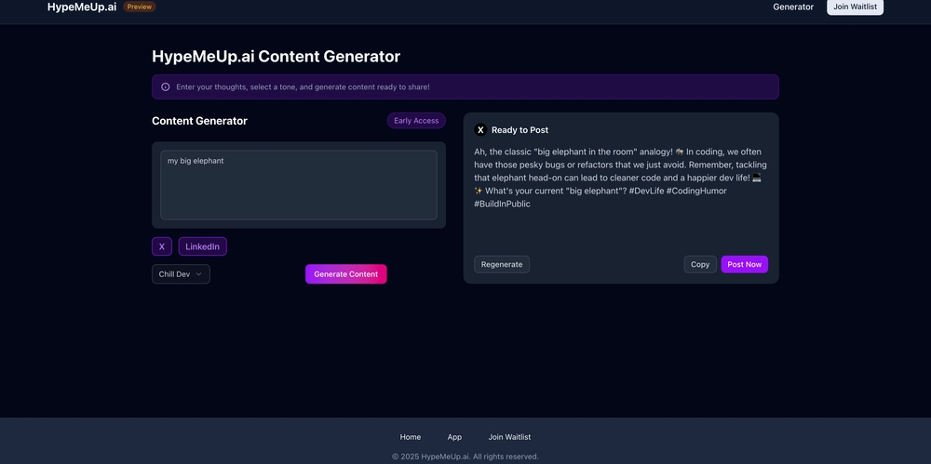Viewport: 931px width, 464px height.
Task: Click Join Waitlist button in header
Action: click(x=855, y=7)
